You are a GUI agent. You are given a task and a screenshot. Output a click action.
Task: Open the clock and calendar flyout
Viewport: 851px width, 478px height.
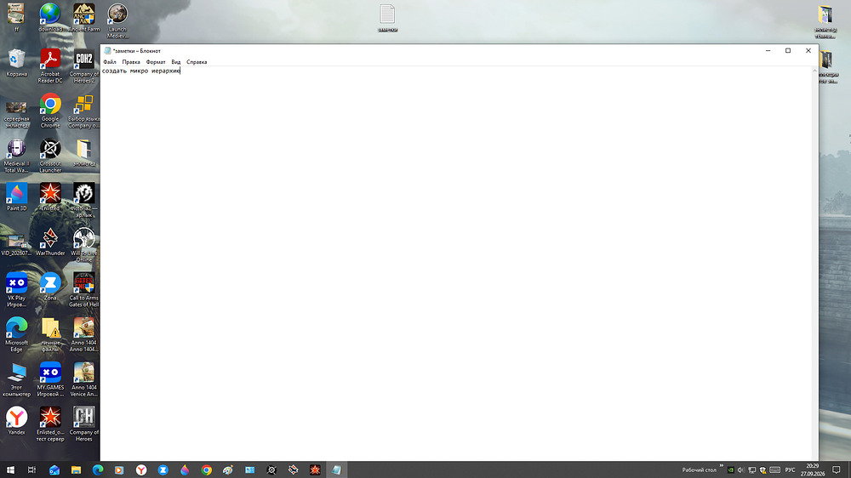(x=813, y=469)
